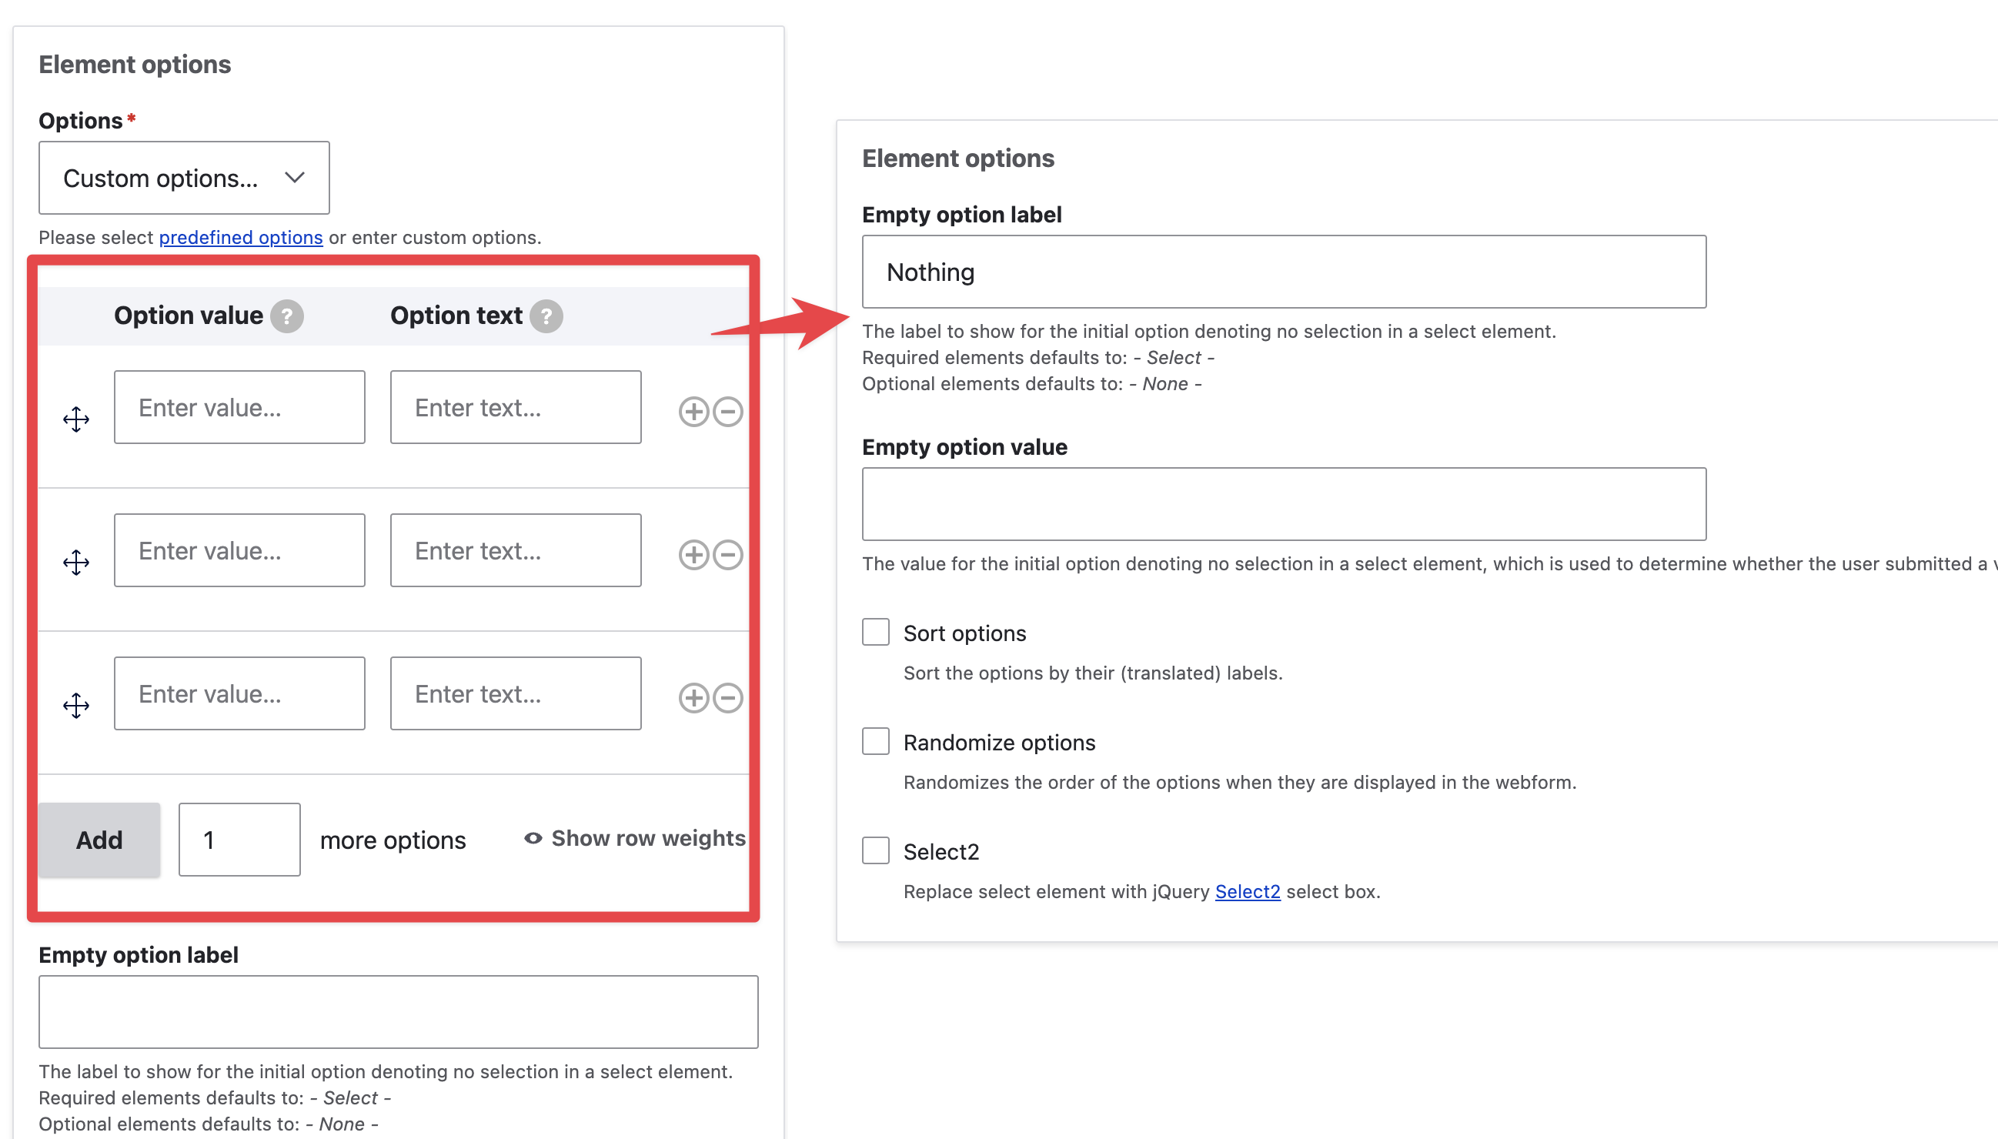
Task: Click the plus icon on second row
Action: [696, 554]
